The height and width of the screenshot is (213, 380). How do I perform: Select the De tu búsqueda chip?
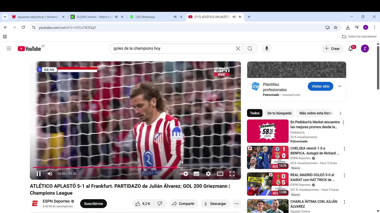[x=279, y=113]
